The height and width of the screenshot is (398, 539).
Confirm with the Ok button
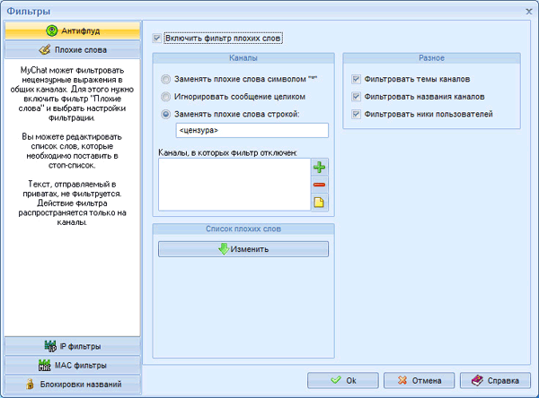pos(343,380)
